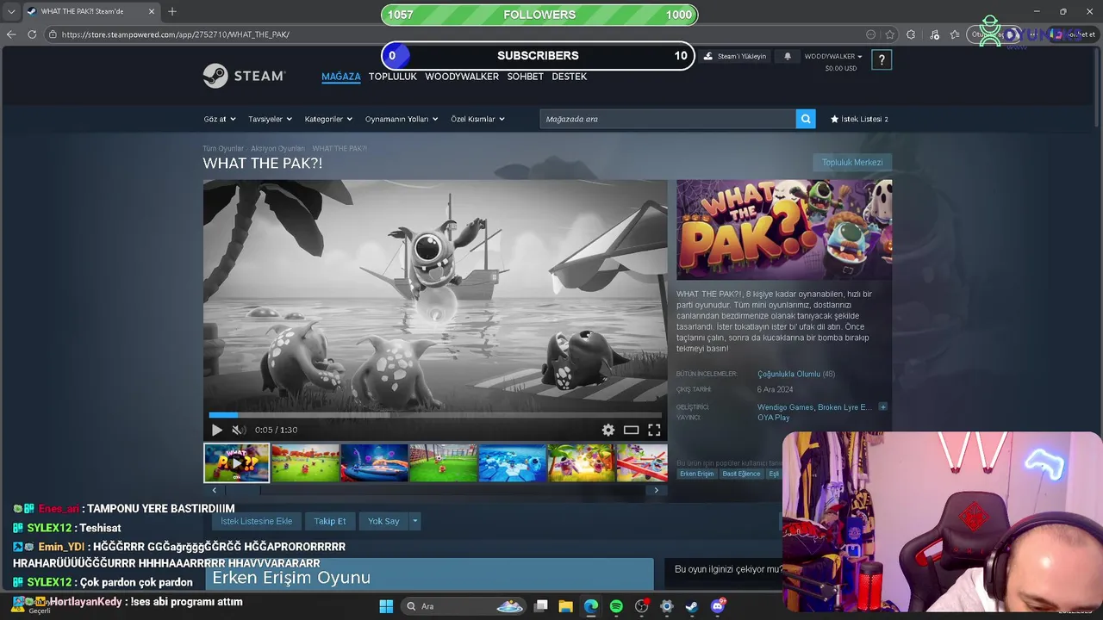Image resolution: width=1103 pixels, height=620 pixels.
Task: Open the Topluluk Merkezi button
Action: tap(852, 162)
